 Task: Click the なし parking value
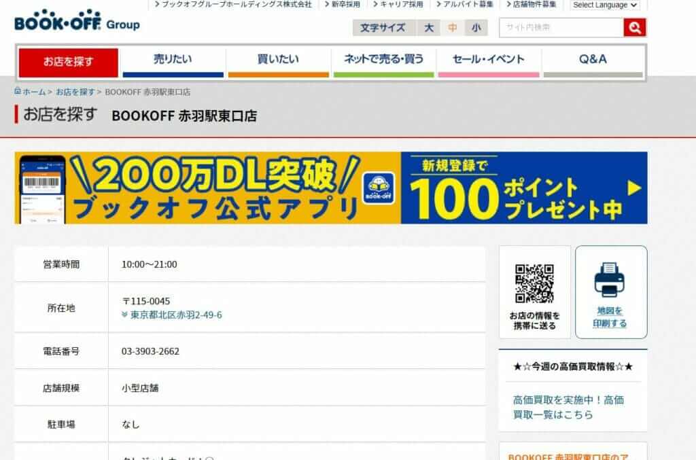(x=130, y=425)
